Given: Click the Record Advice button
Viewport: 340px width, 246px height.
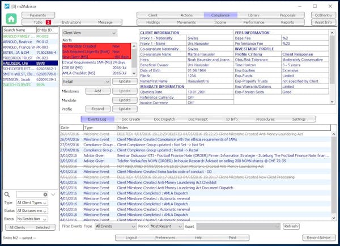Looking at the screenshot, I should point(318,237).
